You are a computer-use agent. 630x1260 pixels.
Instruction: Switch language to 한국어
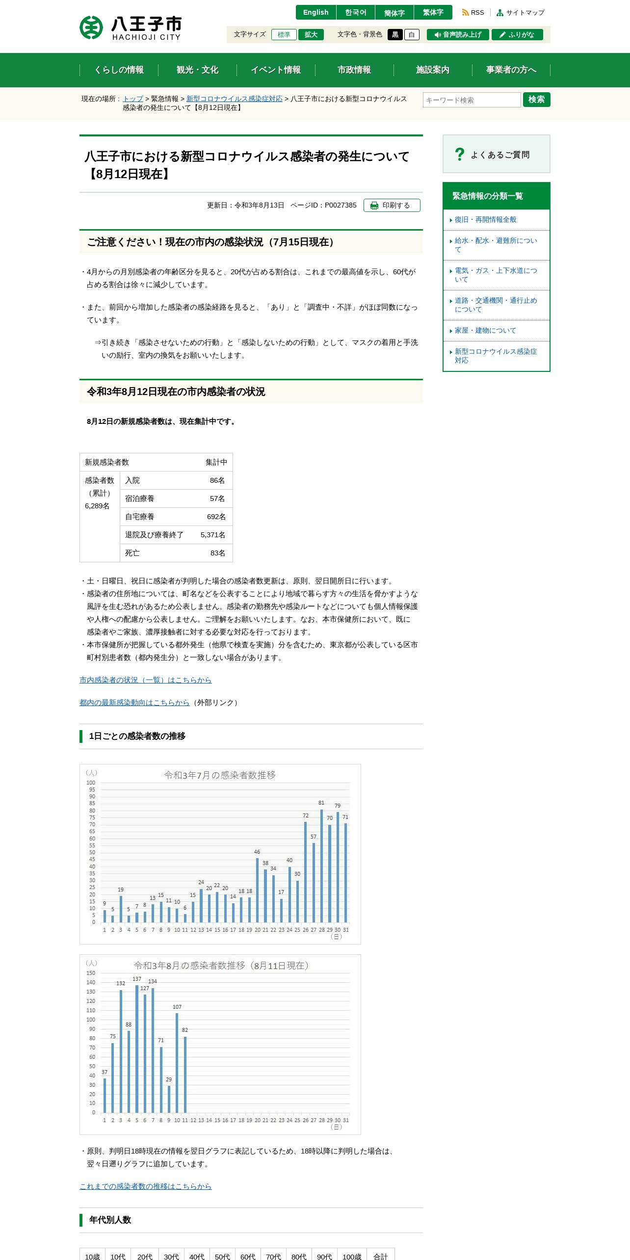(355, 12)
